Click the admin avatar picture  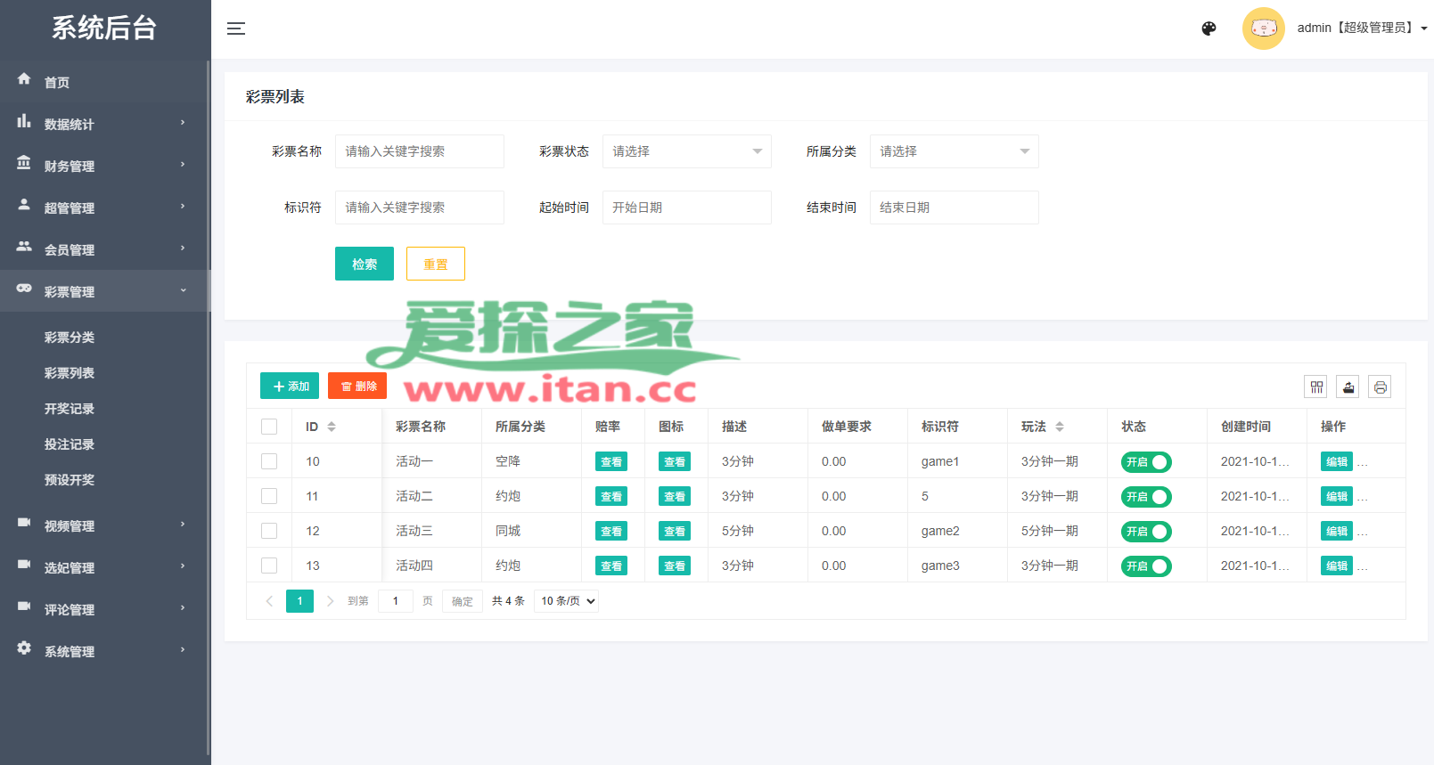pyautogui.click(x=1263, y=28)
